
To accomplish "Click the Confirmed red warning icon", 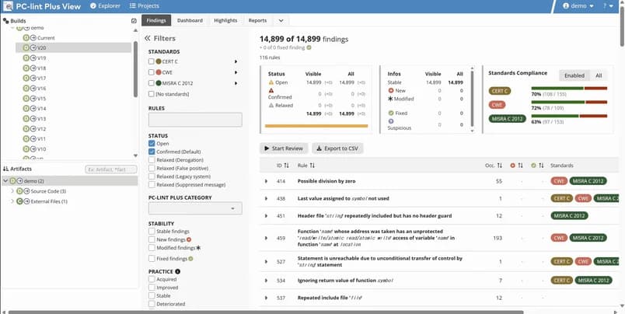I will 271,90.
